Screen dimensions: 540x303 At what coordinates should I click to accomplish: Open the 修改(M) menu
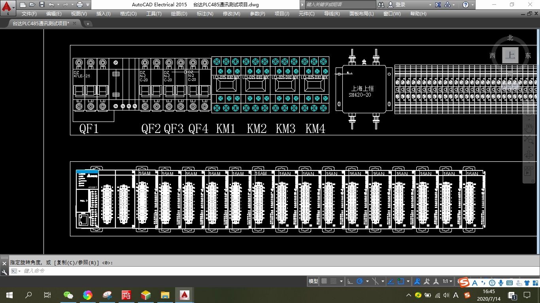[x=231, y=13]
